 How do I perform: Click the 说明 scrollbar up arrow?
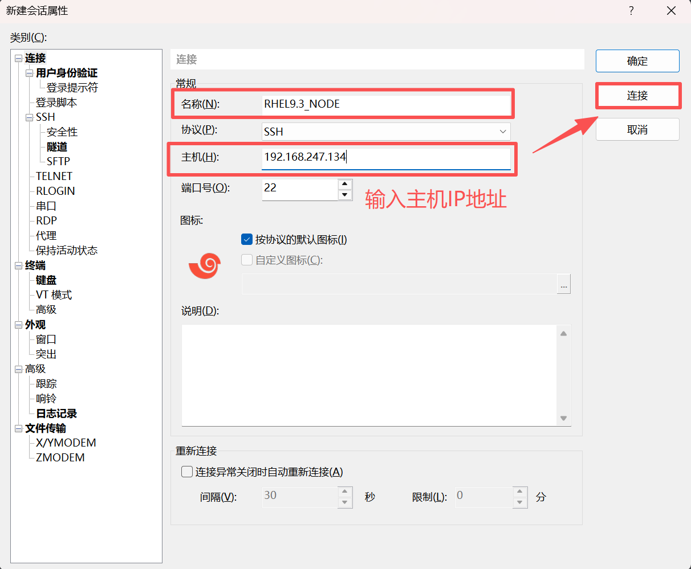click(x=563, y=333)
